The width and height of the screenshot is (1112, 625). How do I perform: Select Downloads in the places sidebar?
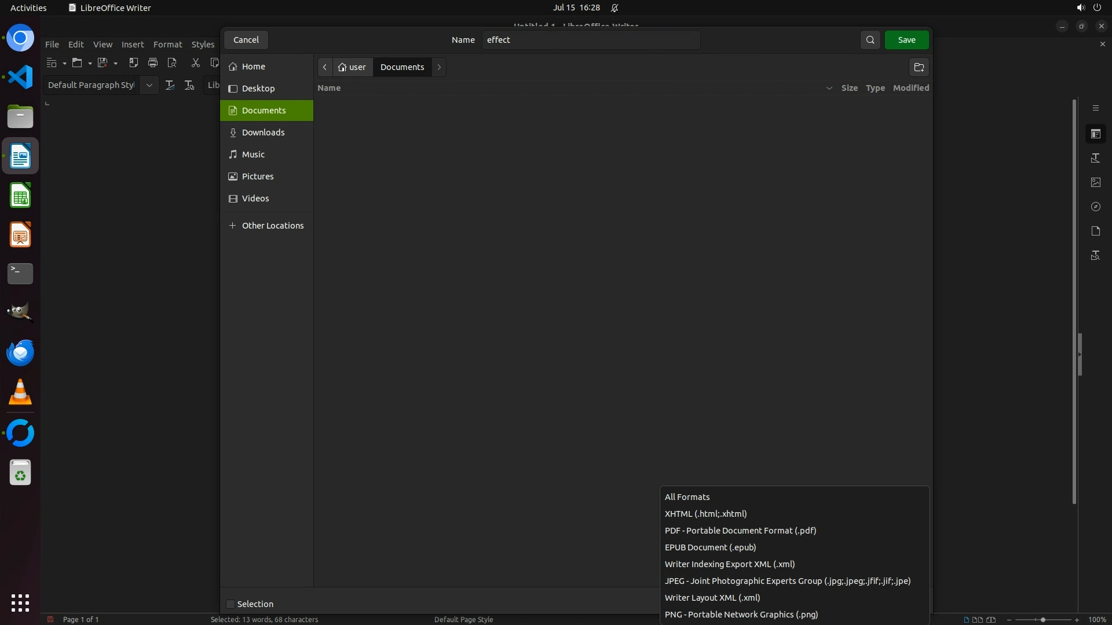(x=264, y=133)
